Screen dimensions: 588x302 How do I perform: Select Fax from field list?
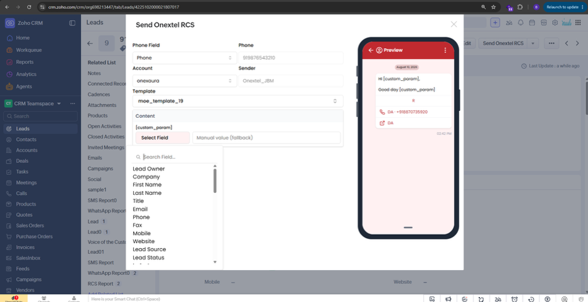click(x=137, y=226)
